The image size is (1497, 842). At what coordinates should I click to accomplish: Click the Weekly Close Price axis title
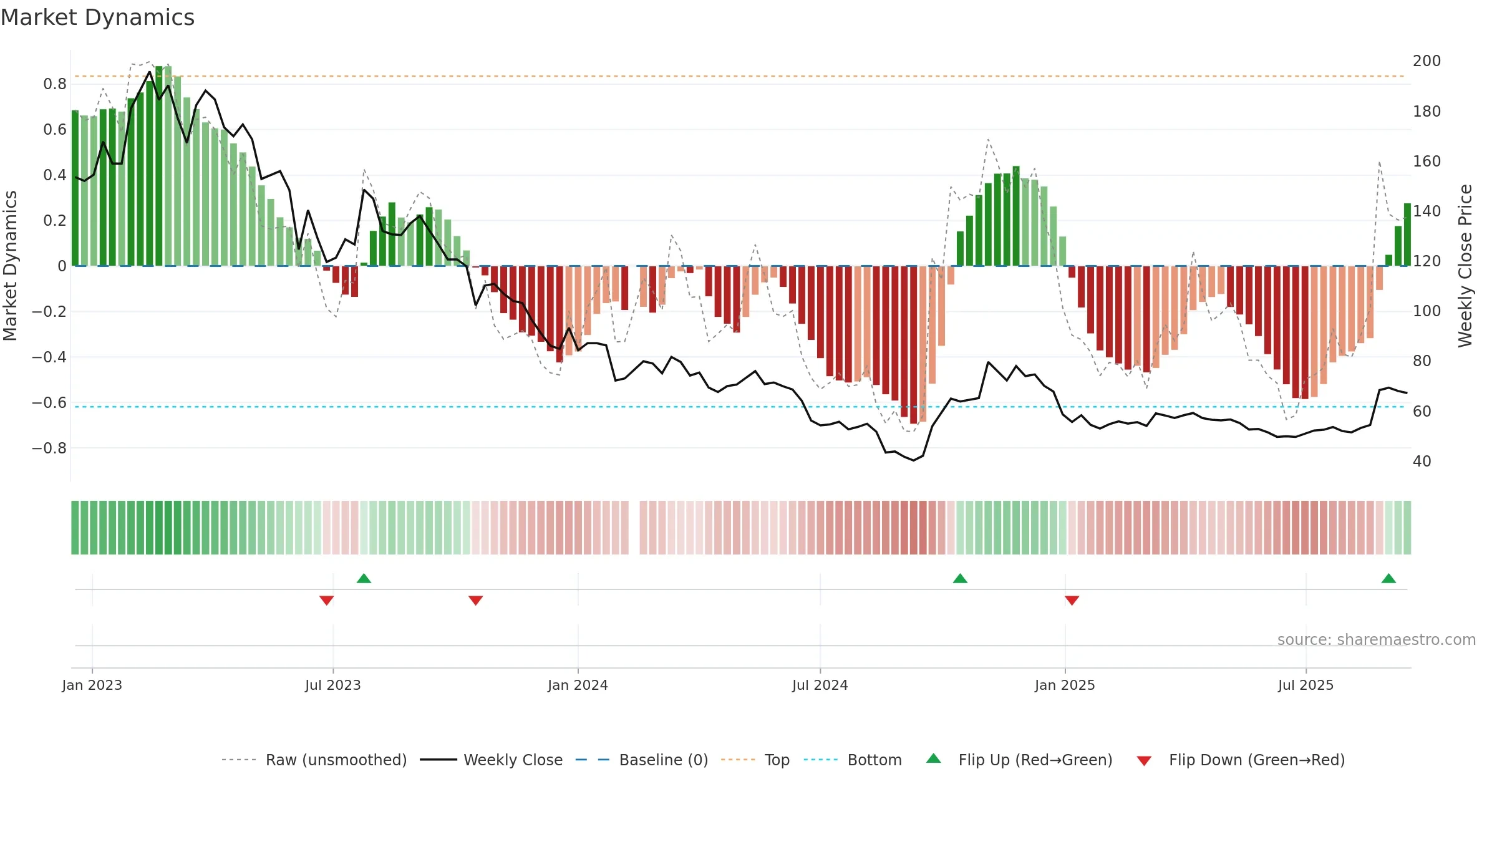(x=1465, y=266)
